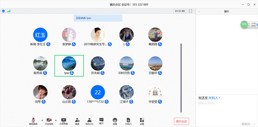Open the 设置 settings icon
The height and width of the screenshot is (127, 258).
(x=142, y=120)
